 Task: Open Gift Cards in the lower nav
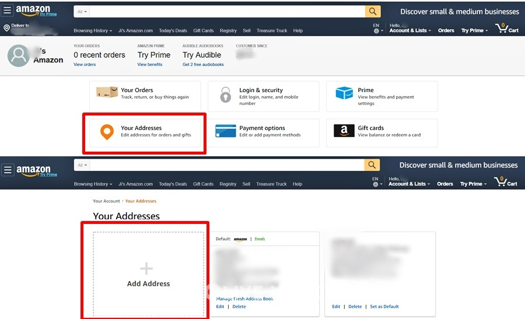tap(203, 184)
